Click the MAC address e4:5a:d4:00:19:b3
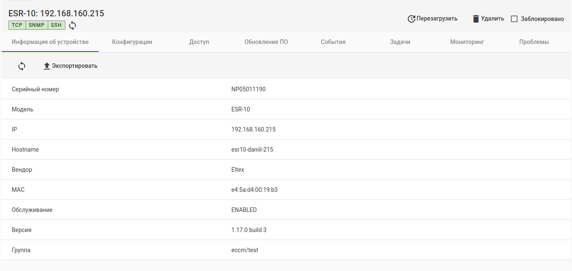Viewport: 572px width, 271px height. pyautogui.click(x=254, y=190)
